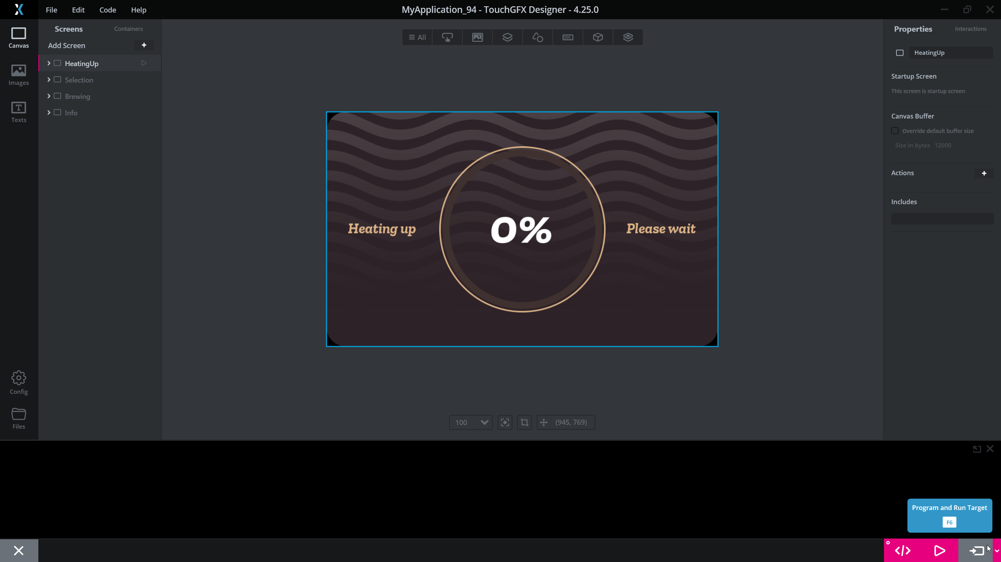Switch to the Interactions tab
1001x562 pixels.
970,29
